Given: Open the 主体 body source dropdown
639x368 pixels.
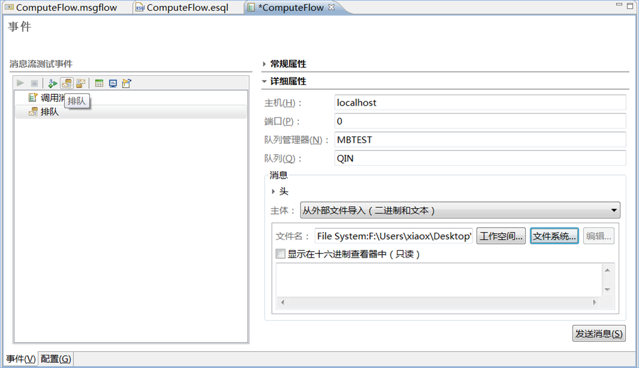Looking at the screenshot, I should point(460,210).
